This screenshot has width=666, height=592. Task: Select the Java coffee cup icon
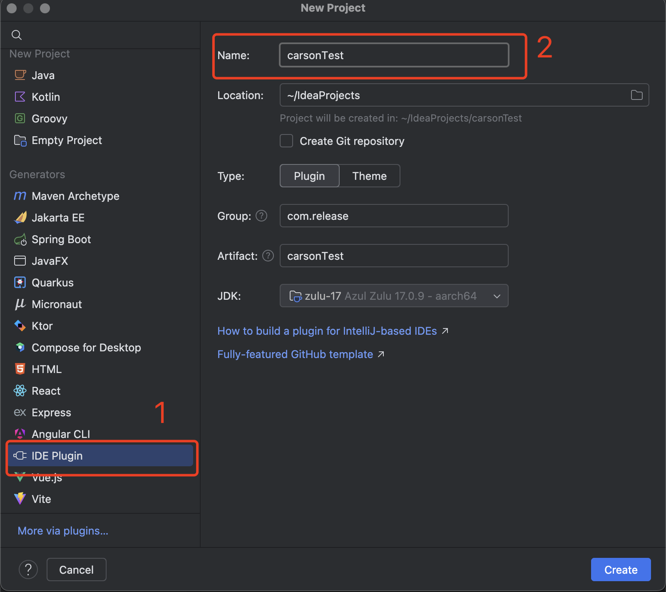point(20,75)
